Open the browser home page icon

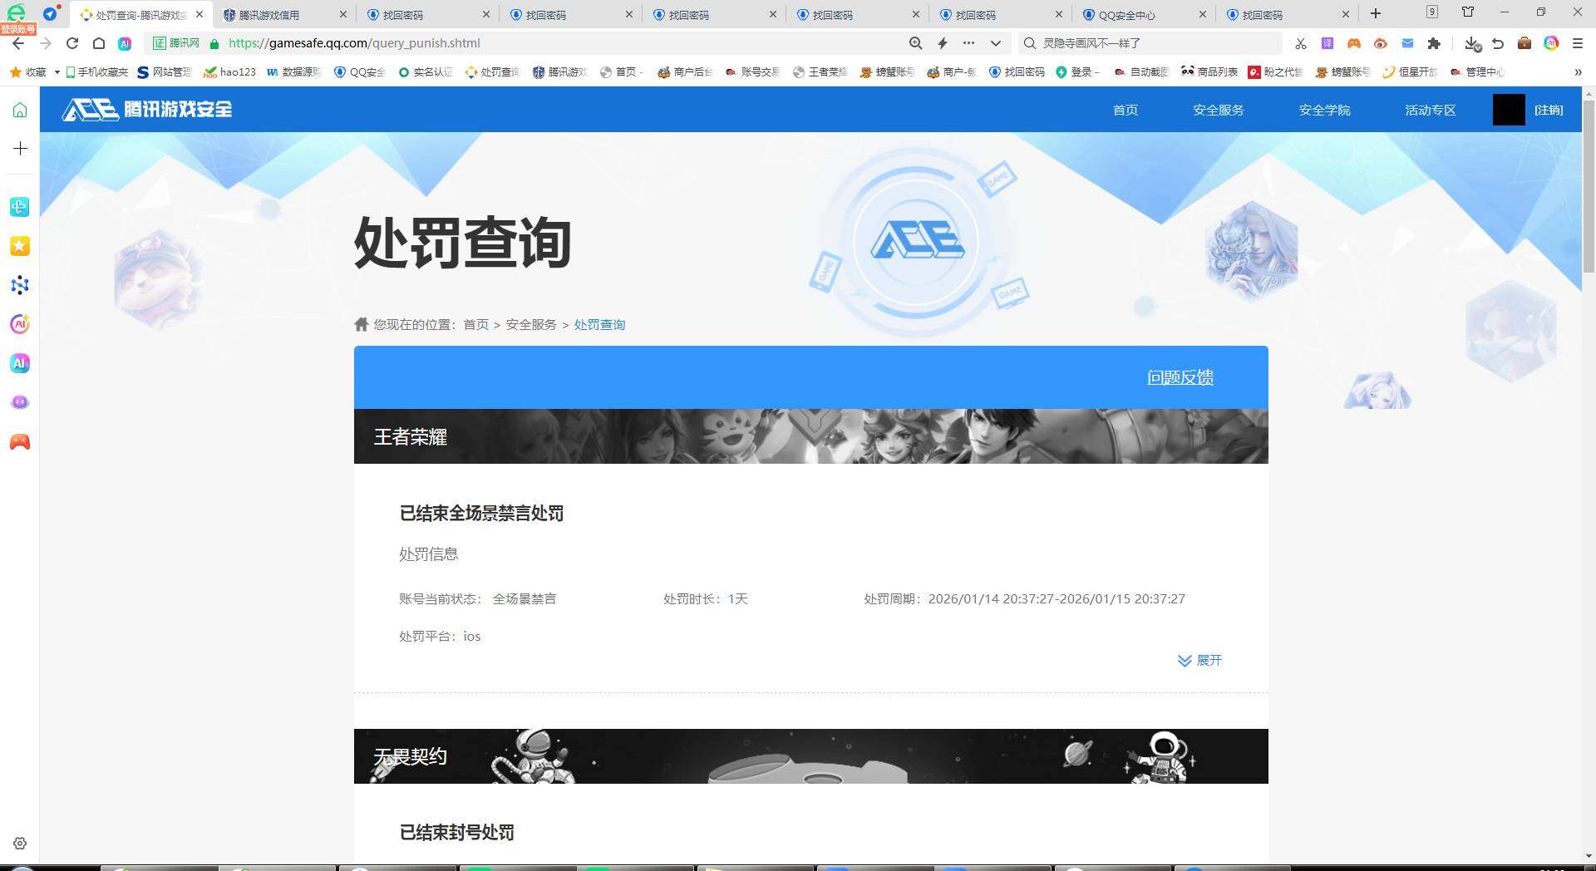click(x=99, y=43)
